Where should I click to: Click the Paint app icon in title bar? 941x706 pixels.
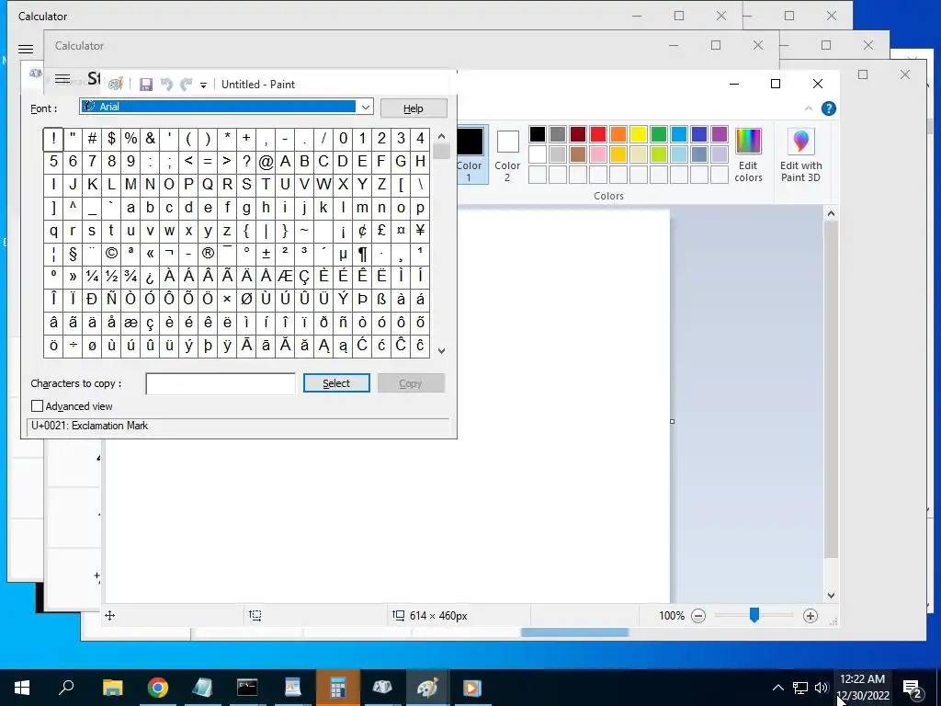tap(116, 84)
